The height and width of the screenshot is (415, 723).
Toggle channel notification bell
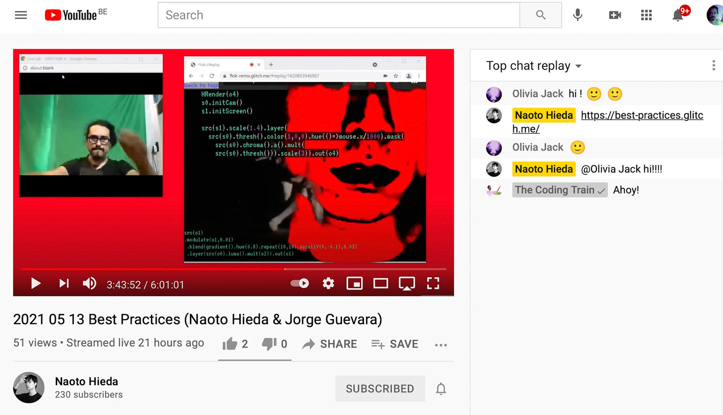point(441,389)
